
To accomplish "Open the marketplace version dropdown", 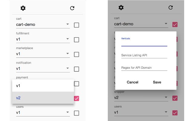I will pos(43,54).
